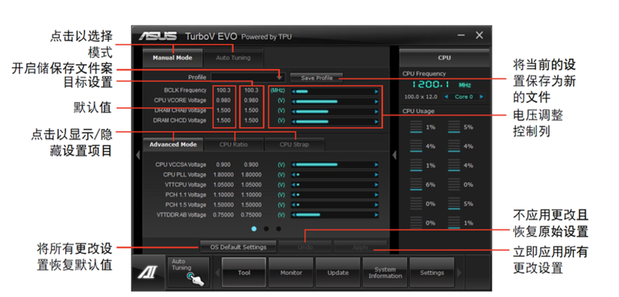619x297 pixels.
Task: Raise CPU VCORE Voltage using right arrow
Action: click(376, 101)
